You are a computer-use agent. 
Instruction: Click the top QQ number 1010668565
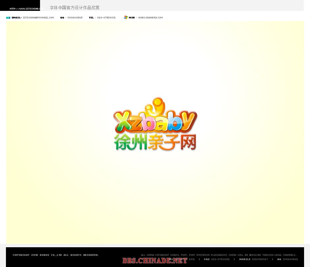75,17
